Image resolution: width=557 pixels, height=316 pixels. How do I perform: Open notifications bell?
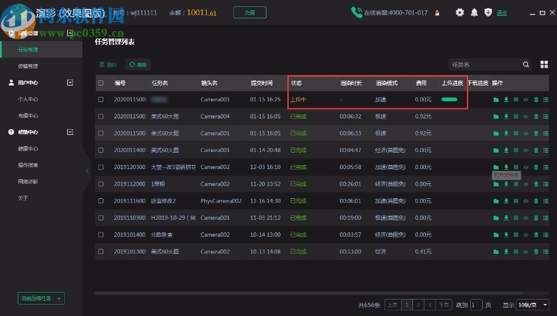point(474,13)
